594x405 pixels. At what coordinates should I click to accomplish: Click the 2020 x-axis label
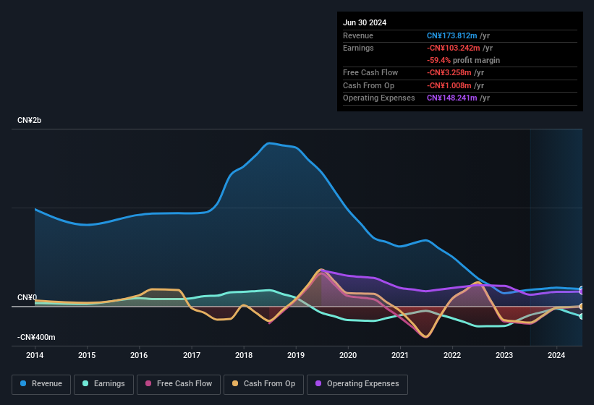tap(348, 355)
